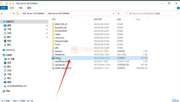Click the setup application icon
The image size is (180, 102).
point(53,58)
